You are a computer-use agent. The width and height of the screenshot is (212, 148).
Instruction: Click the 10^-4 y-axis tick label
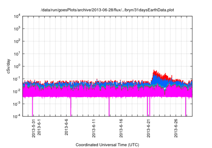[17, 116]
